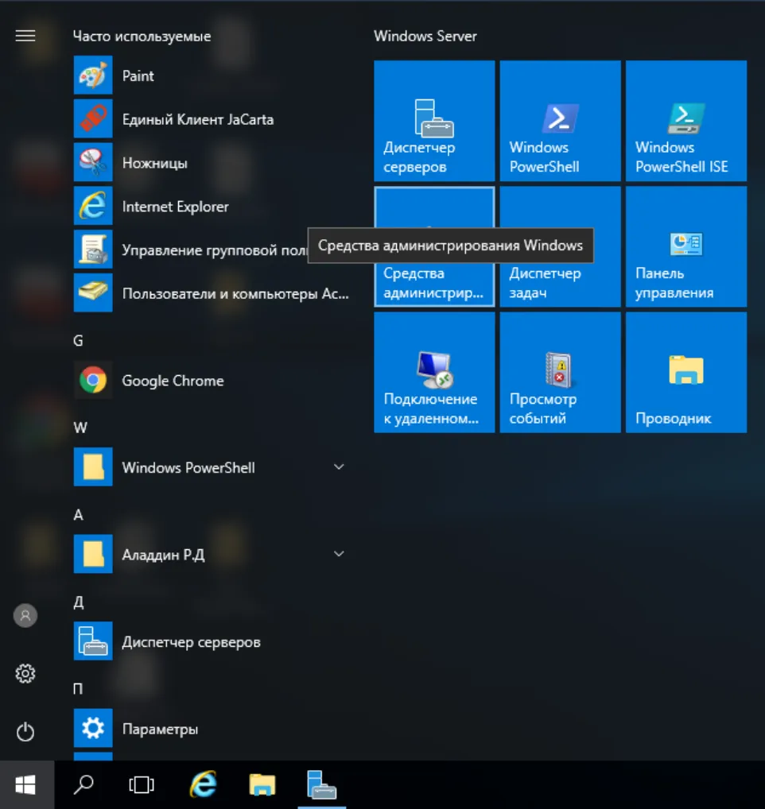
Task: Open Task View on taskbar
Action: 142,784
